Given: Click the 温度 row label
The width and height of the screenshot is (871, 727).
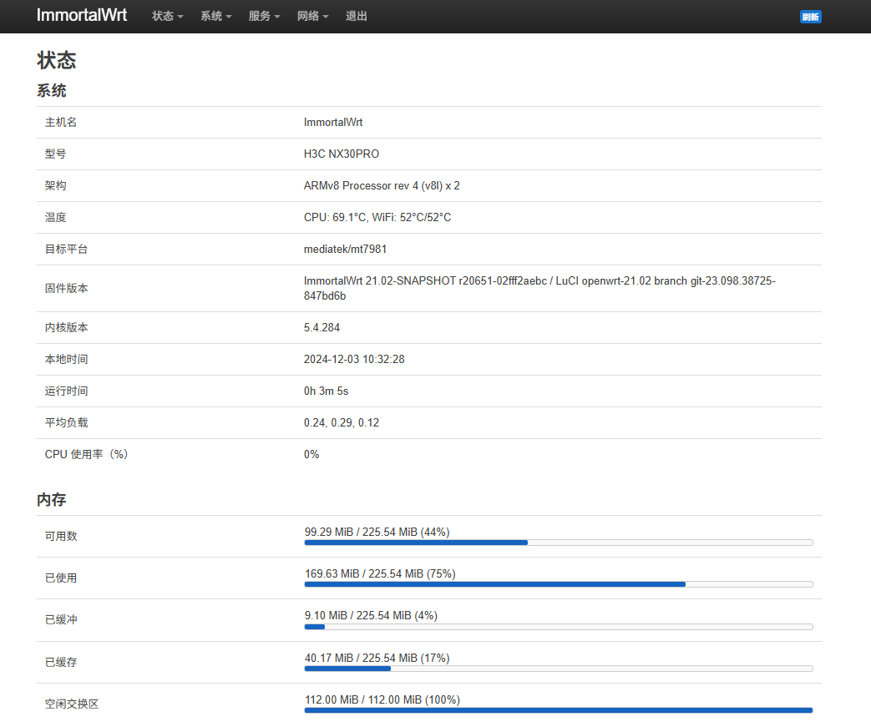Looking at the screenshot, I should (56, 217).
